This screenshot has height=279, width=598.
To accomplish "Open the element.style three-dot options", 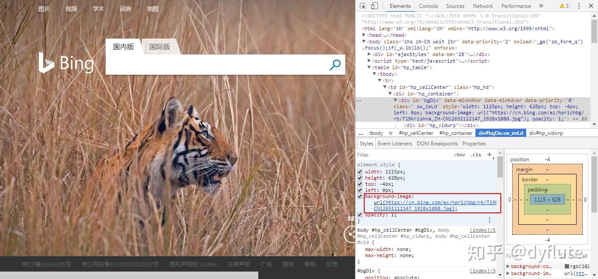I will click(490, 220).
